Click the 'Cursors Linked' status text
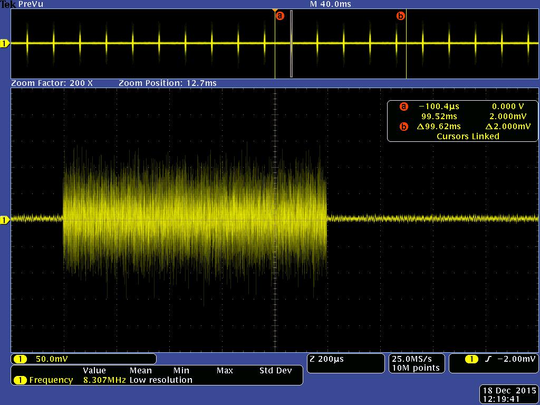540x405 pixels. (x=468, y=136)
